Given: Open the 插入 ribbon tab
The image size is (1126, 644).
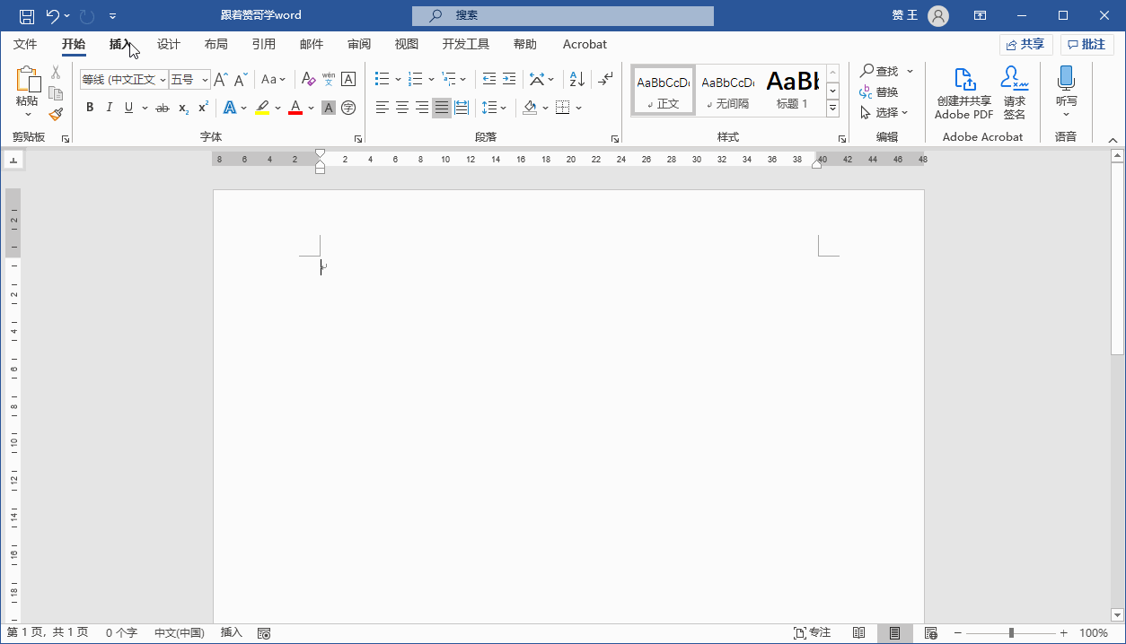Looking at the screenshot, I should point(120,44).
